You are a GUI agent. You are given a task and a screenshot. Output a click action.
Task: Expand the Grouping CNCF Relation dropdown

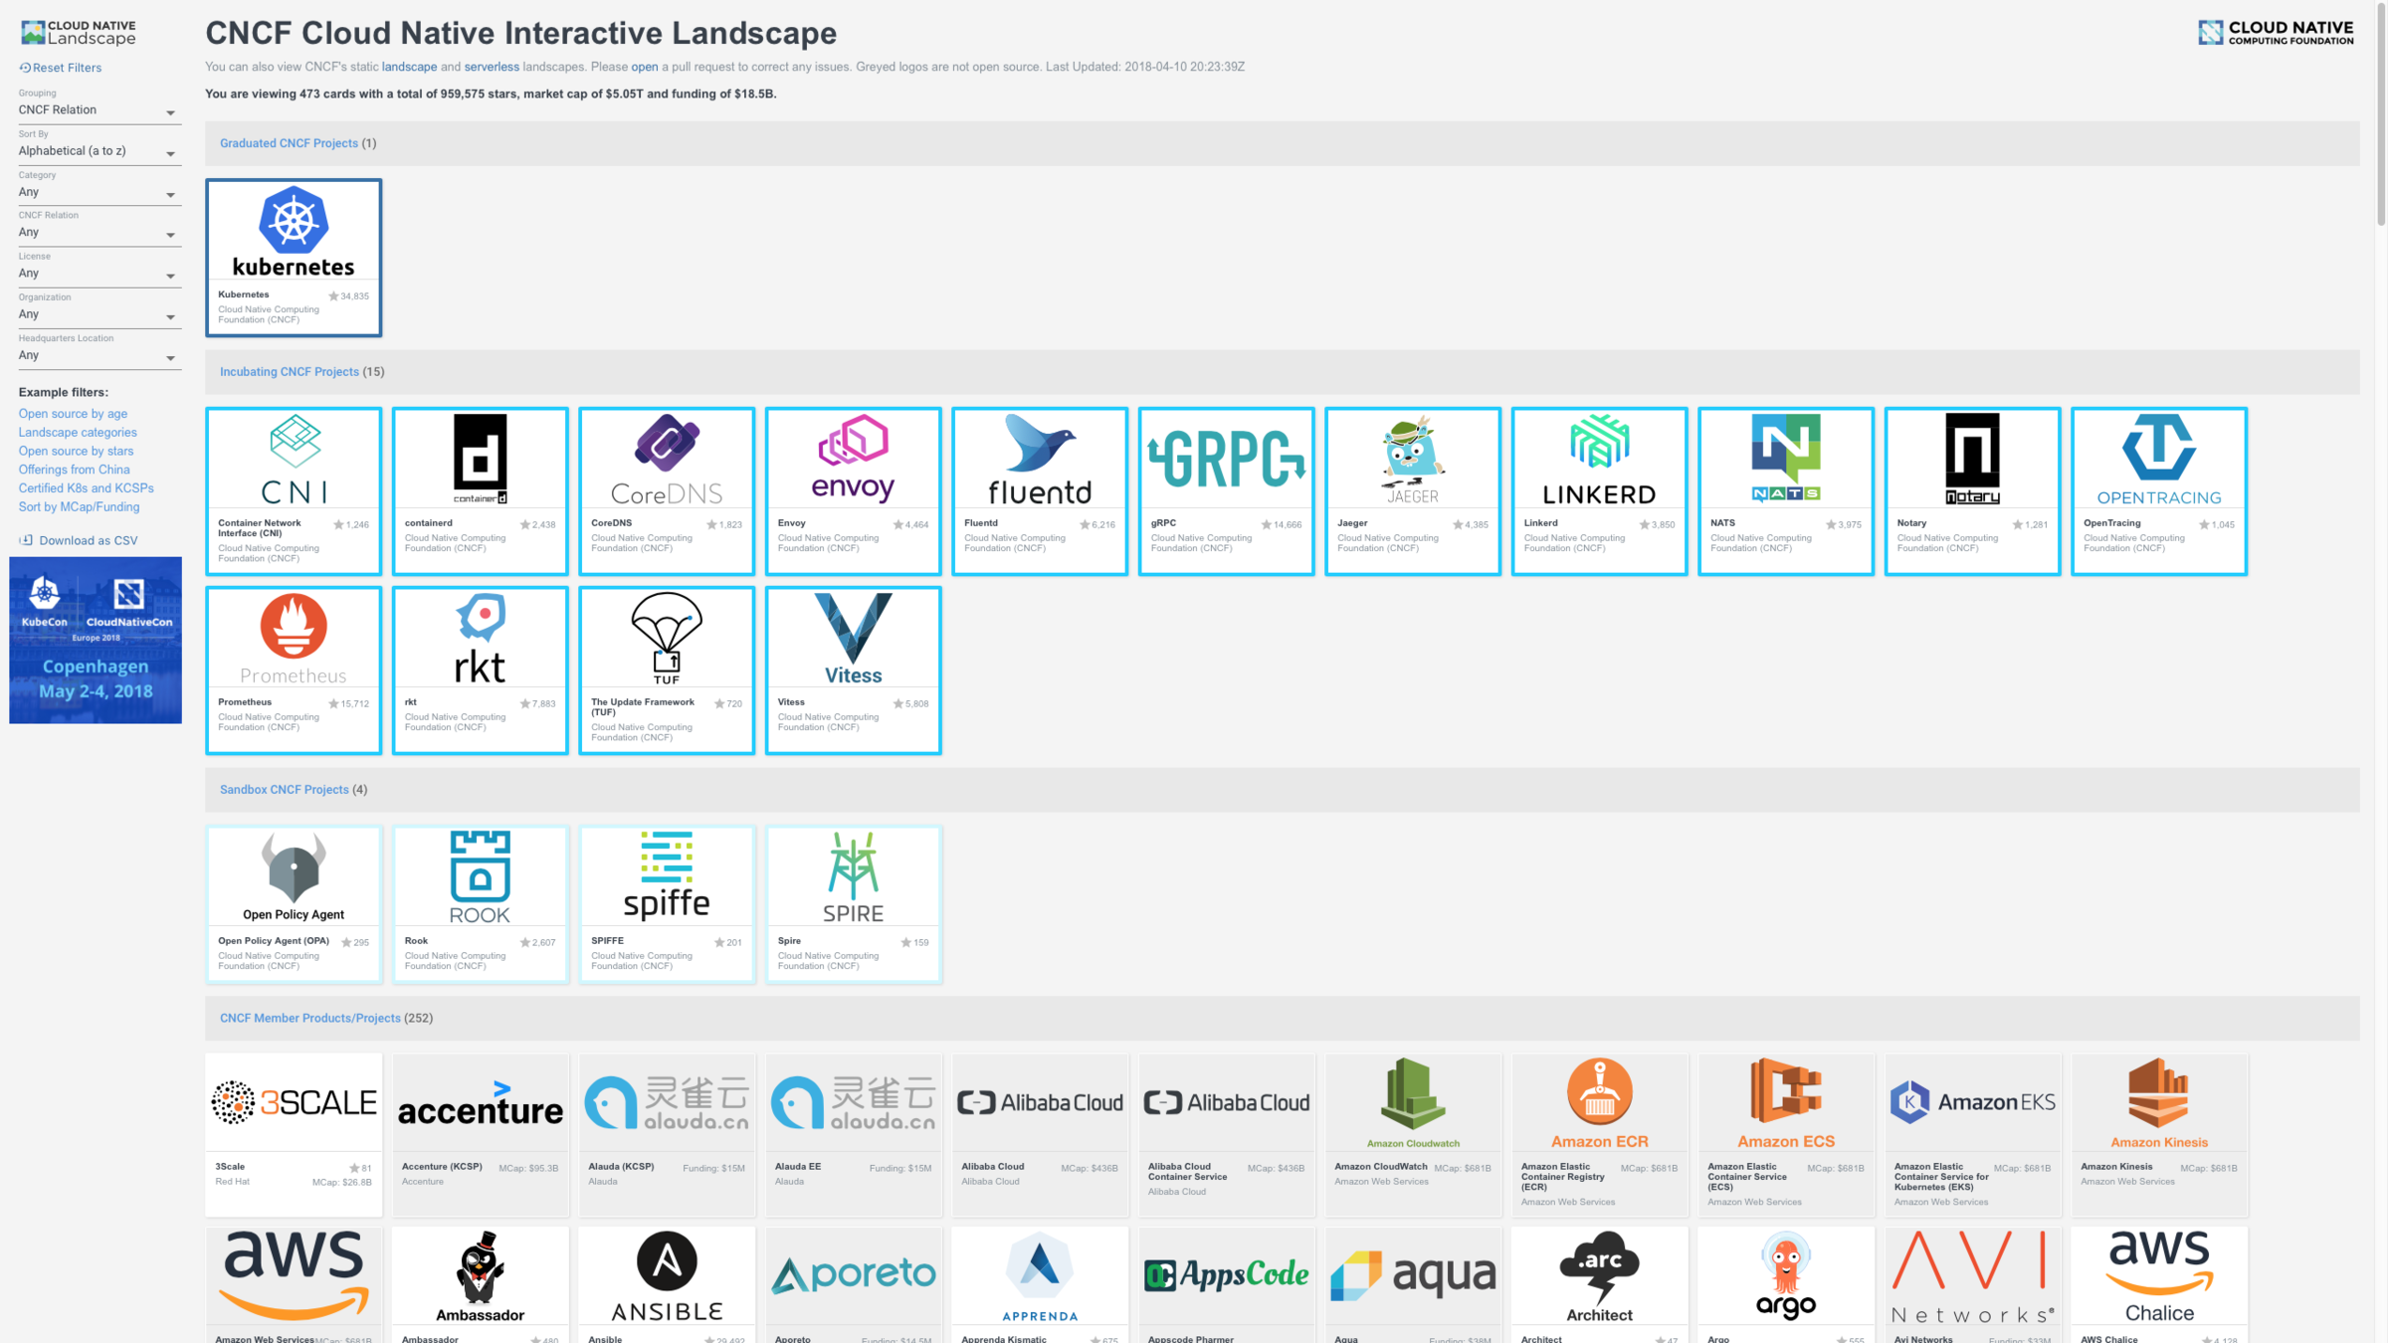(x=98, y=110)
